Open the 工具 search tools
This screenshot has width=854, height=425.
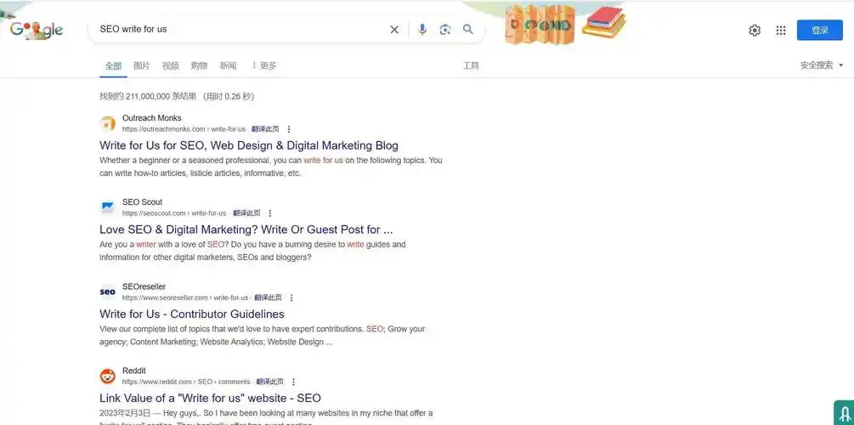coord(471,65)
